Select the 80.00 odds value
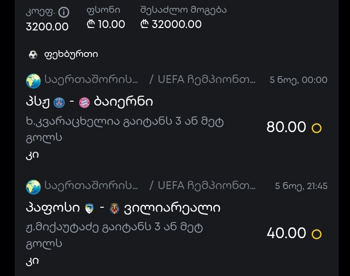 [286, 127]
